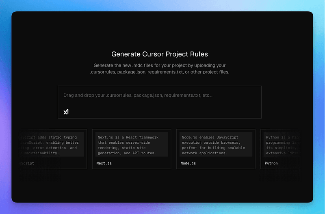Click the Generate Cursor Project Rules heading
The width and height of the screenshot is (325, 214).
click(x=160, y=54)
